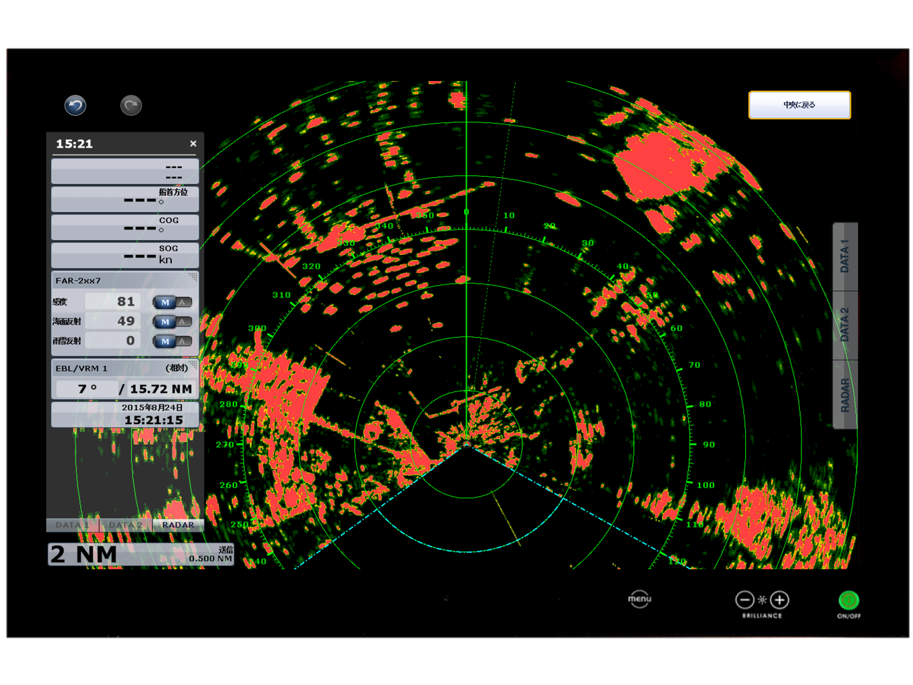Screen dimensions: 913x685
Task: Select the date 2015年8月24日 box
Action: coord(125,414)
